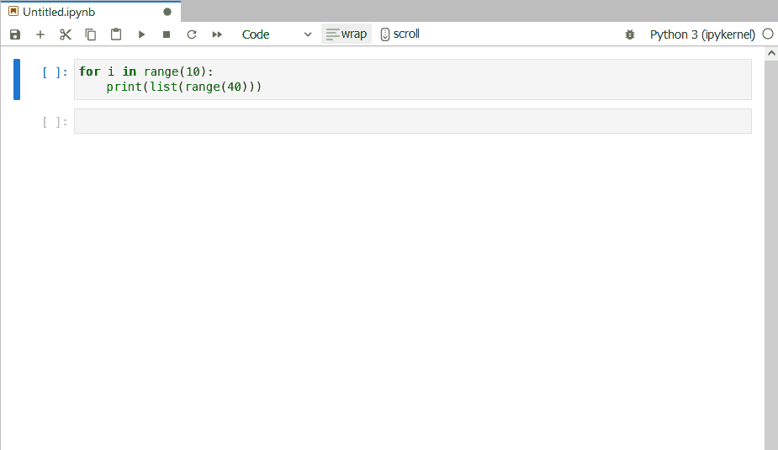Viewport: 778px width, 450px height.
Task: Click the Jupyter notebook icon in the tab
Action: [13, 11]
